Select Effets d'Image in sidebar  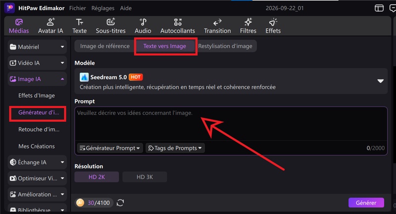click(x=37, y=96)
